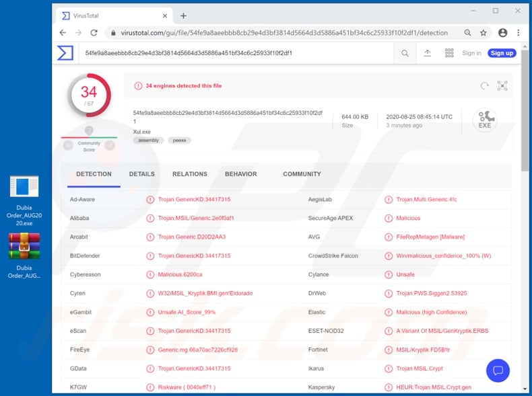532x396 pixels.
Task: Close the VirusTotal browser tab
Action: click(x=164, y=15)
